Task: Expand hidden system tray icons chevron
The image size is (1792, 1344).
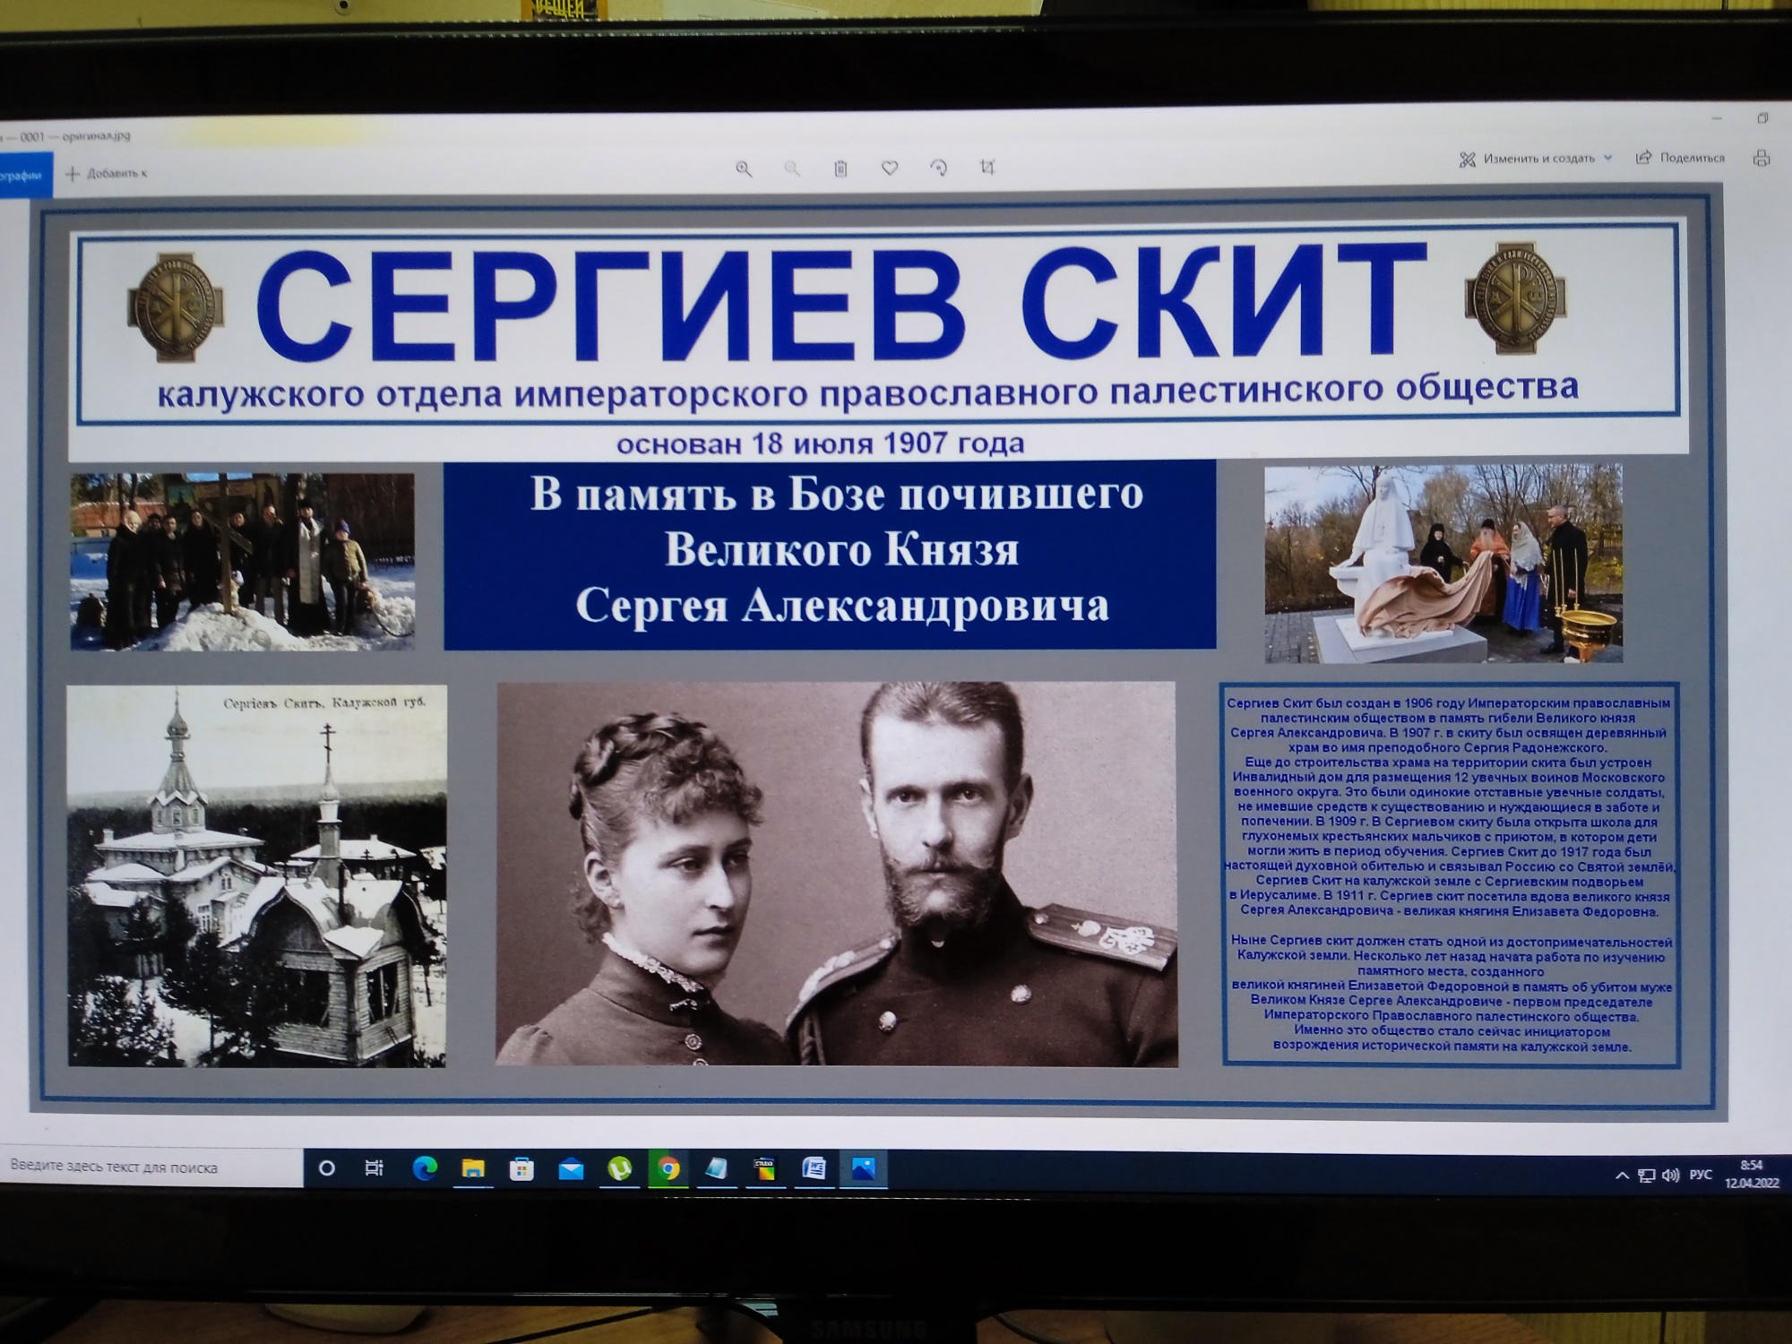Action: point(1621,1176)
